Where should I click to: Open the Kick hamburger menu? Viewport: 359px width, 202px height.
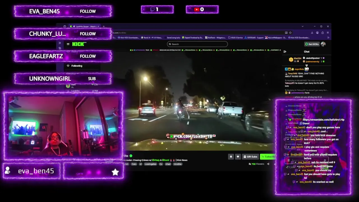[x=68, y=44]
